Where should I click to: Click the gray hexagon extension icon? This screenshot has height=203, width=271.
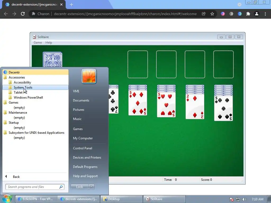tap(231, 14)
